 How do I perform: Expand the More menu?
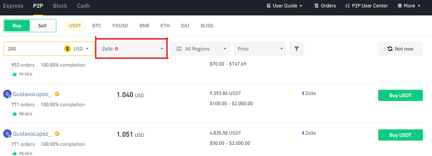point(409,6)
